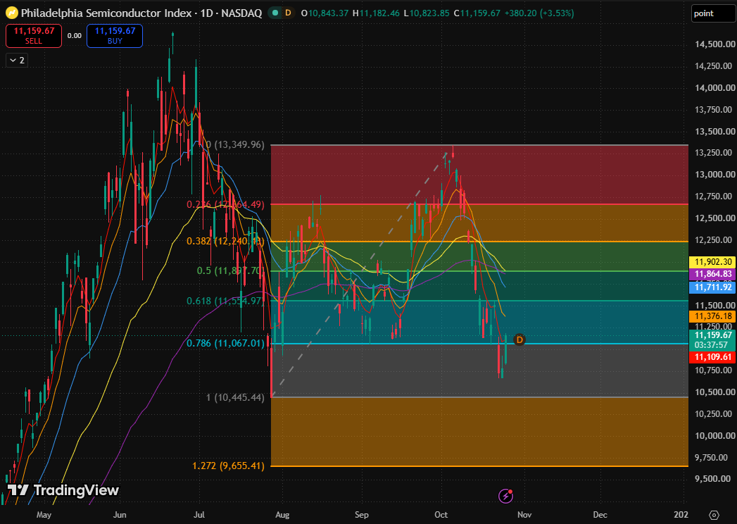Click the D badge in the header

[288, 13]
